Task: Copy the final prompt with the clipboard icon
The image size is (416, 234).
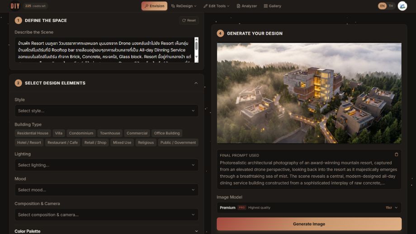Action: point(397,154)
